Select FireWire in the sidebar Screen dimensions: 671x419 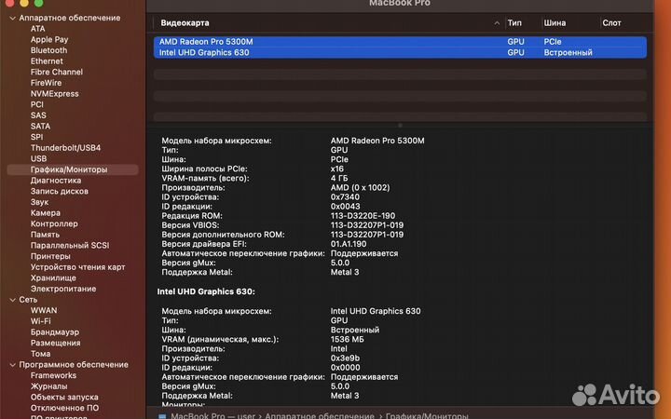pos(46,83)
